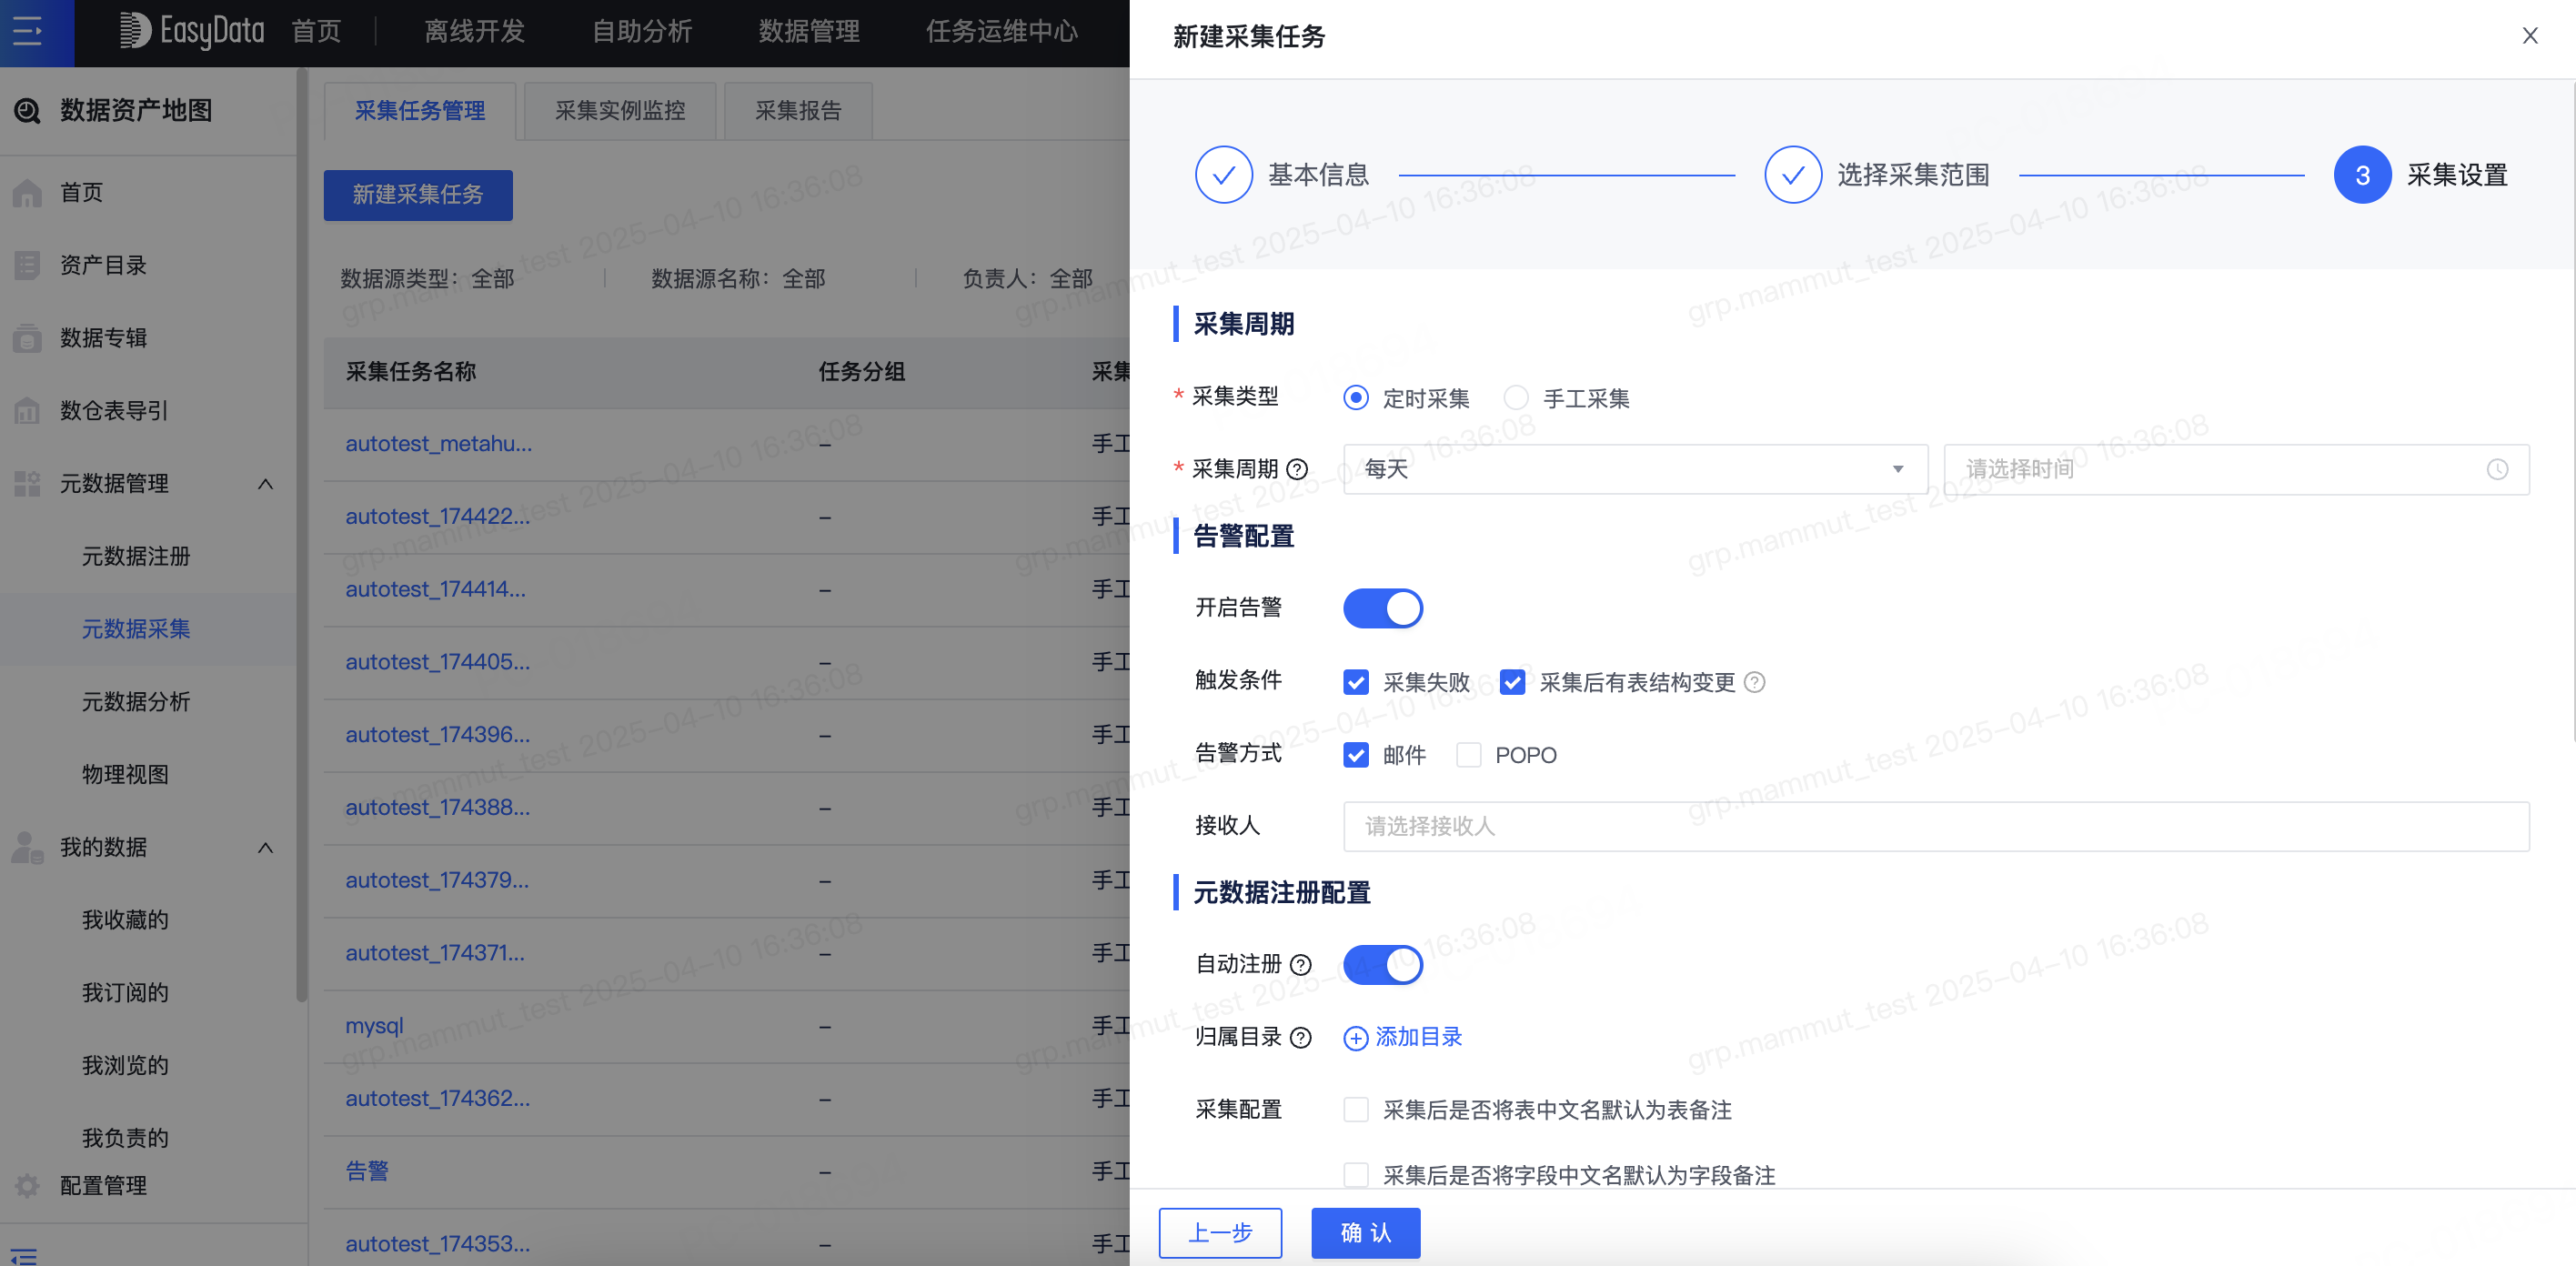Switch to the 采集任务管理 tab

pos(420,111)
